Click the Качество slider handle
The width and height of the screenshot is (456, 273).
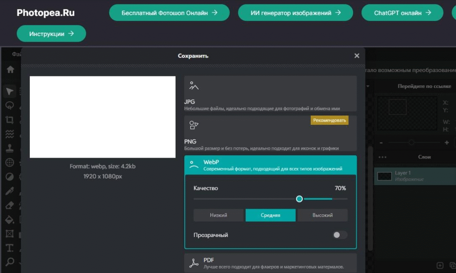[x=299, y=199]
